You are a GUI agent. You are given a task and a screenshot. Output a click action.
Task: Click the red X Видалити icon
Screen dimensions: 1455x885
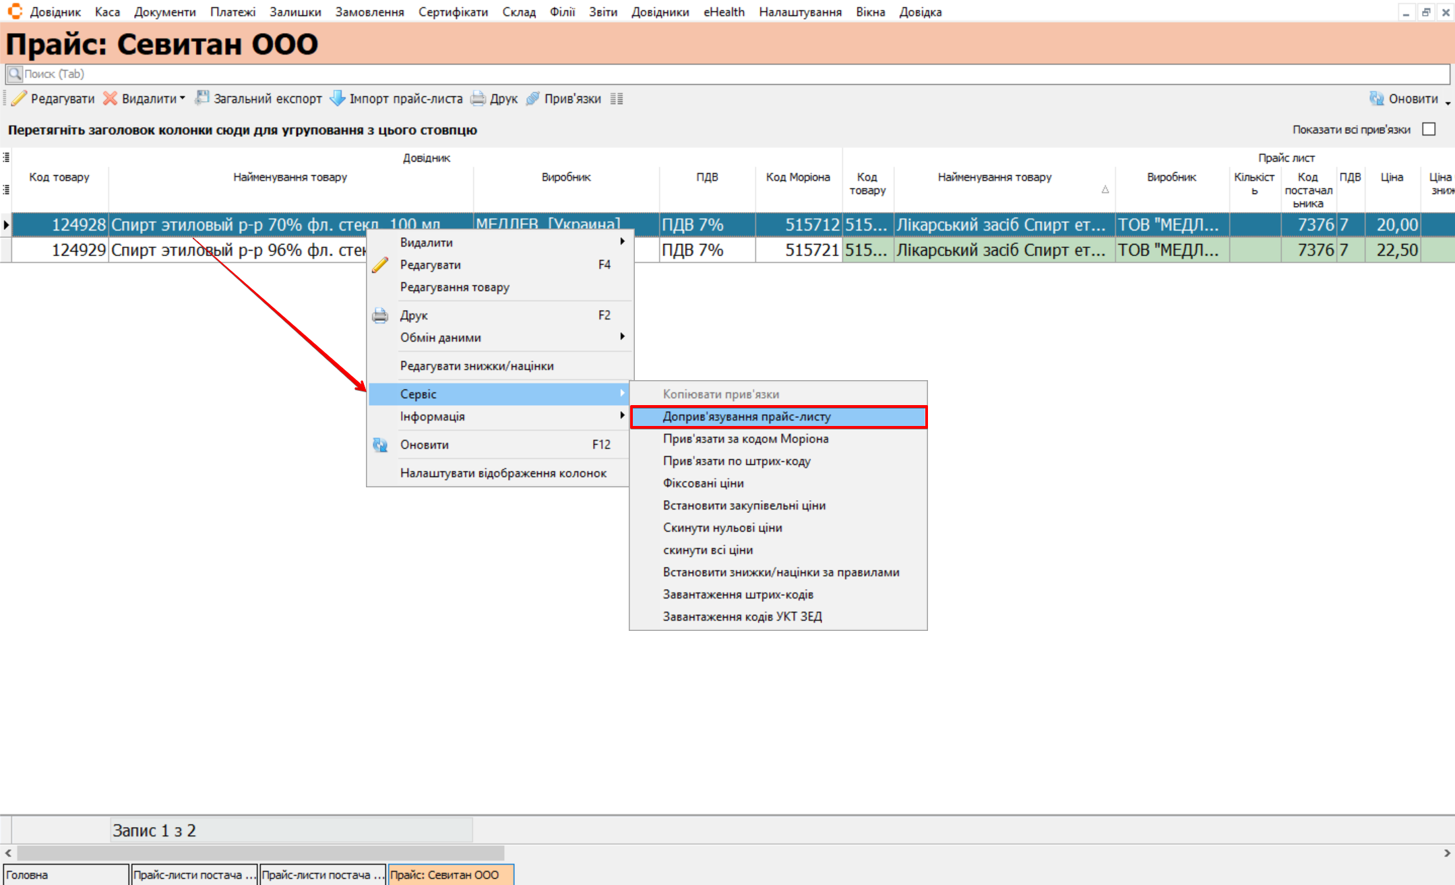tap(110, 98)
